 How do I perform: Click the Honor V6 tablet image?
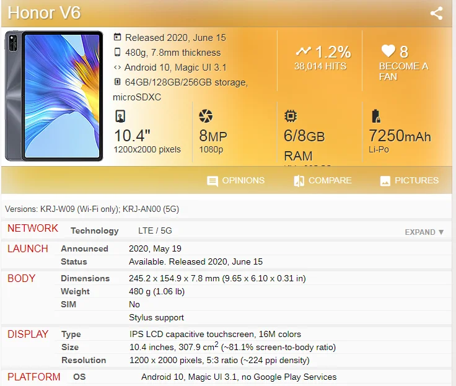[x=54, y=96]
